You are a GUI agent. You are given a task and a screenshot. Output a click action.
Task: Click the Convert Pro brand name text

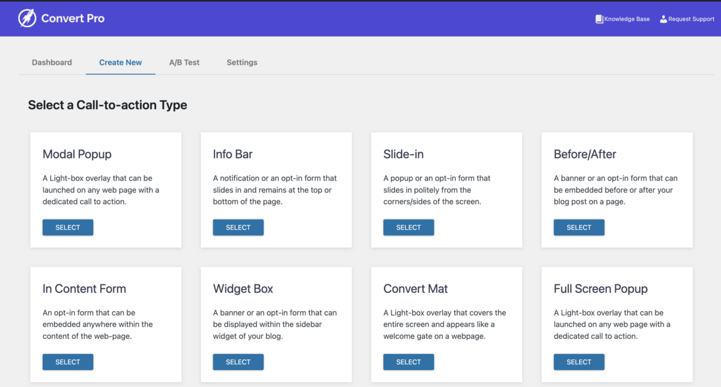[73, 19]
